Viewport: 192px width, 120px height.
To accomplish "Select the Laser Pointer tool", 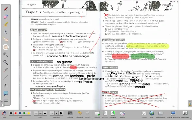I will (x=5, y=70).
